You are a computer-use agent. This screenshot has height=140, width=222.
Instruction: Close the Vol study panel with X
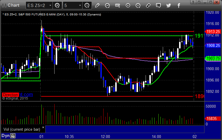point(43,127)
